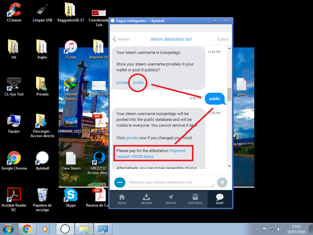Minimize the Byteball window
Viewport: 313px width, 235px height.
coord(215,20)
